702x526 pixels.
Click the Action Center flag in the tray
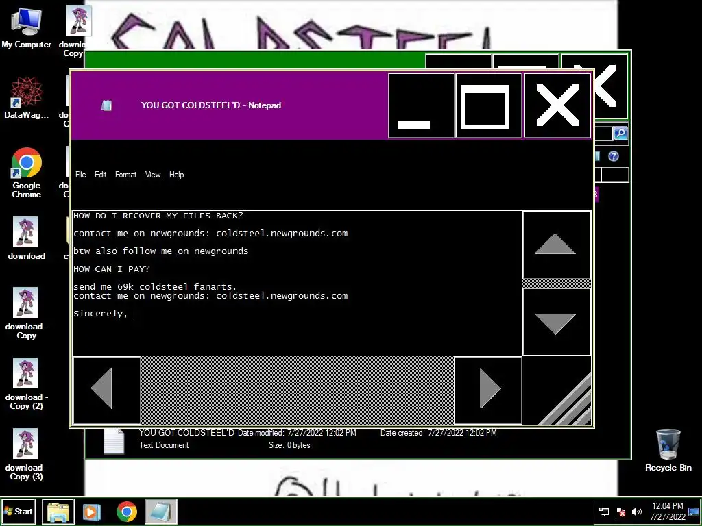click(x=620, y=512)
